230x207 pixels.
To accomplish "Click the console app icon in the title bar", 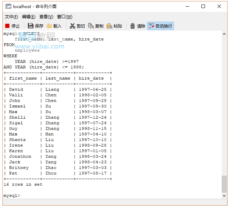I will coord(8,6).
